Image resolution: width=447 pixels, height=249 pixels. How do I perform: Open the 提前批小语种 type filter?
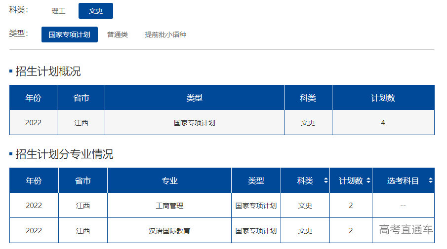[165, 35]
